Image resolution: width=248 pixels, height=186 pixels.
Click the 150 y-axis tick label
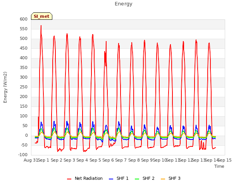click(x=24, y=107)
